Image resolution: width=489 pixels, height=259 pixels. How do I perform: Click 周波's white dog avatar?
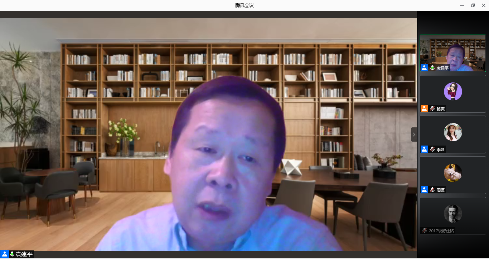453,173
